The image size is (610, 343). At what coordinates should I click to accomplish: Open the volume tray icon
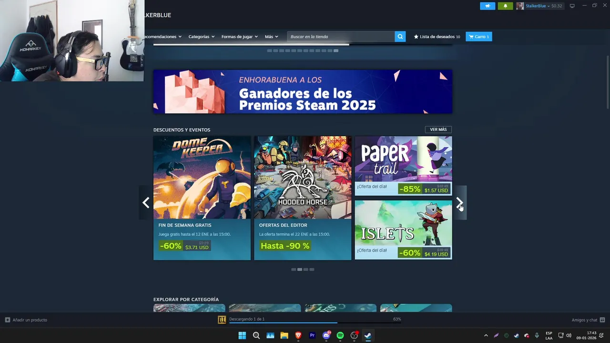click(x=569, y=335)
